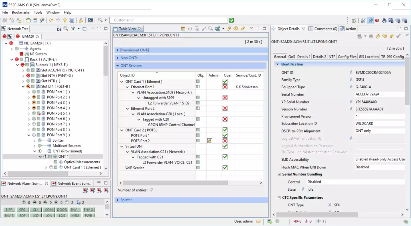Image resolution: width=411 pixels, height=226 pixels.
Task: Click the magnifier search icon beside Customer Id
Action: (100, 20)
